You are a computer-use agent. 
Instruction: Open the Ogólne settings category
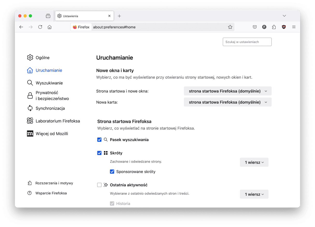pos(42,58)
